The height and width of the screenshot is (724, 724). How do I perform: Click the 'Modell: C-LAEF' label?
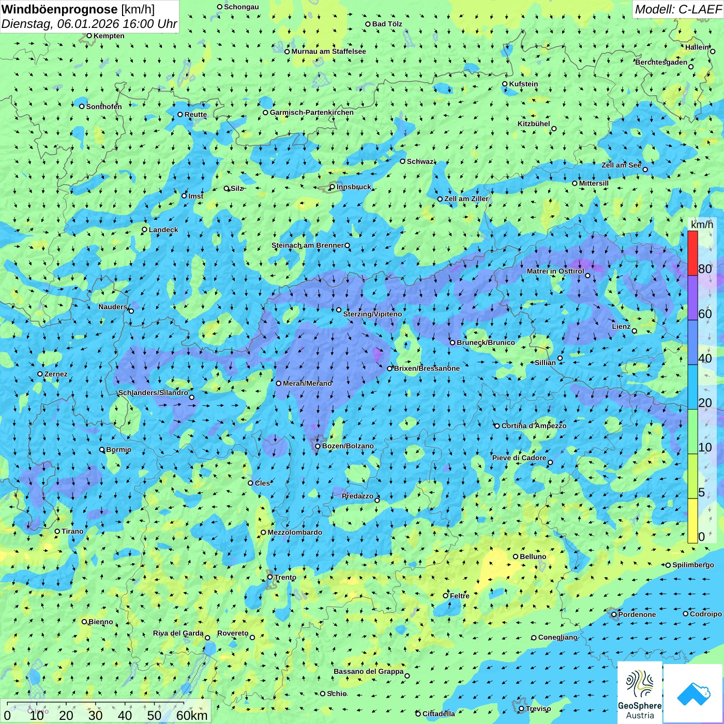click(x=678, y=9)
